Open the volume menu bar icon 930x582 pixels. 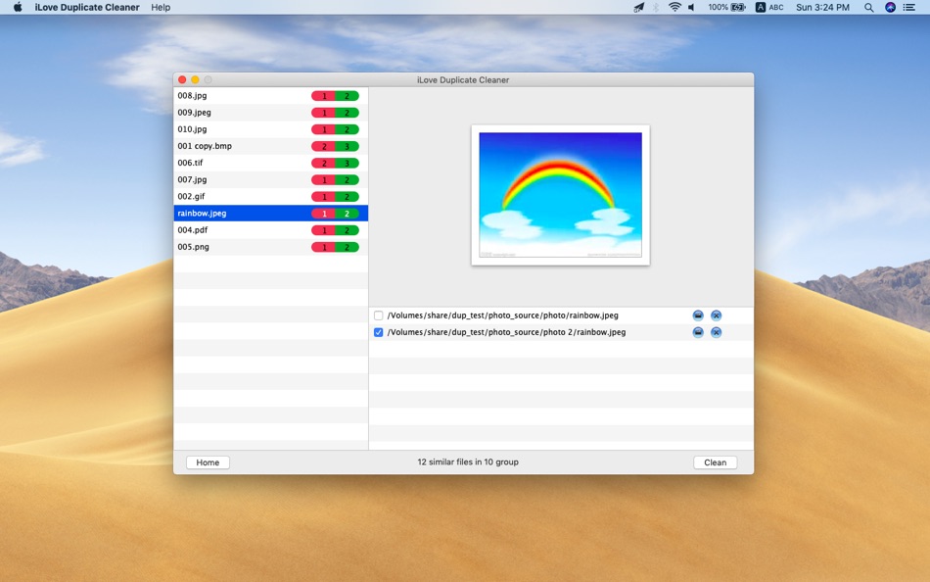pos(691,7)
